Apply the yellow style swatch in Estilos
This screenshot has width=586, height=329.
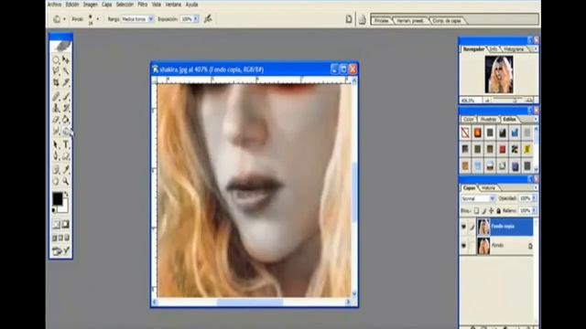pyautogui.click(x=527, y=149)
